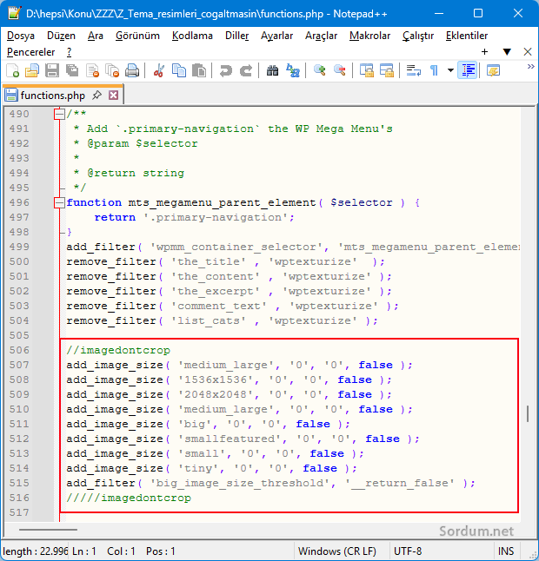539x561 pixels.
Task: Click the return '.primary-navigation' line
Action: pyautogui.click(x=194, y=217)
